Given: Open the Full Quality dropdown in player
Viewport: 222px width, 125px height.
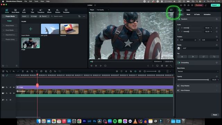Looking at the screenshot, I should (x=103, y=10).
